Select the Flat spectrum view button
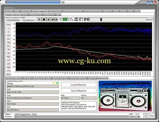This screenshot has height=122, width=159. click(x=8, y=46)
